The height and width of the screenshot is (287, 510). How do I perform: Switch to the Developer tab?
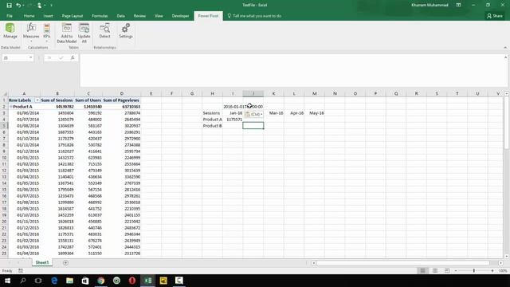click(x=180, y=16)
